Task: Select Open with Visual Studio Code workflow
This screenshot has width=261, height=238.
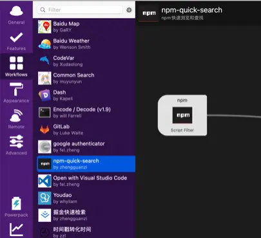Action: [x=90, y=178]
